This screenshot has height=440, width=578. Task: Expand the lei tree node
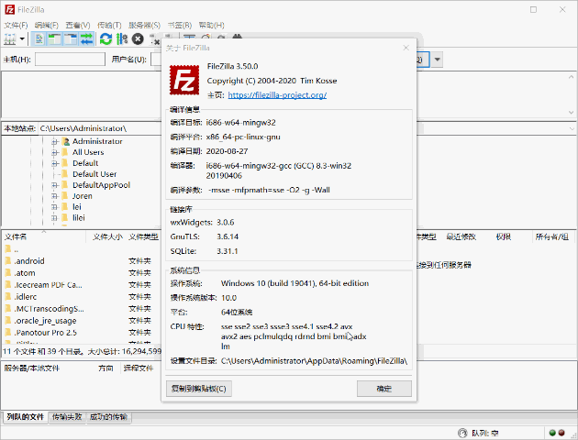tap(54, 207)
